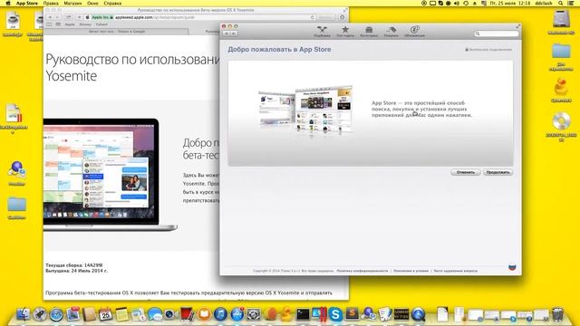This screenshot has width=580, height=326.
Task: Open the Окно menu
Action: (x=92, y=3)
